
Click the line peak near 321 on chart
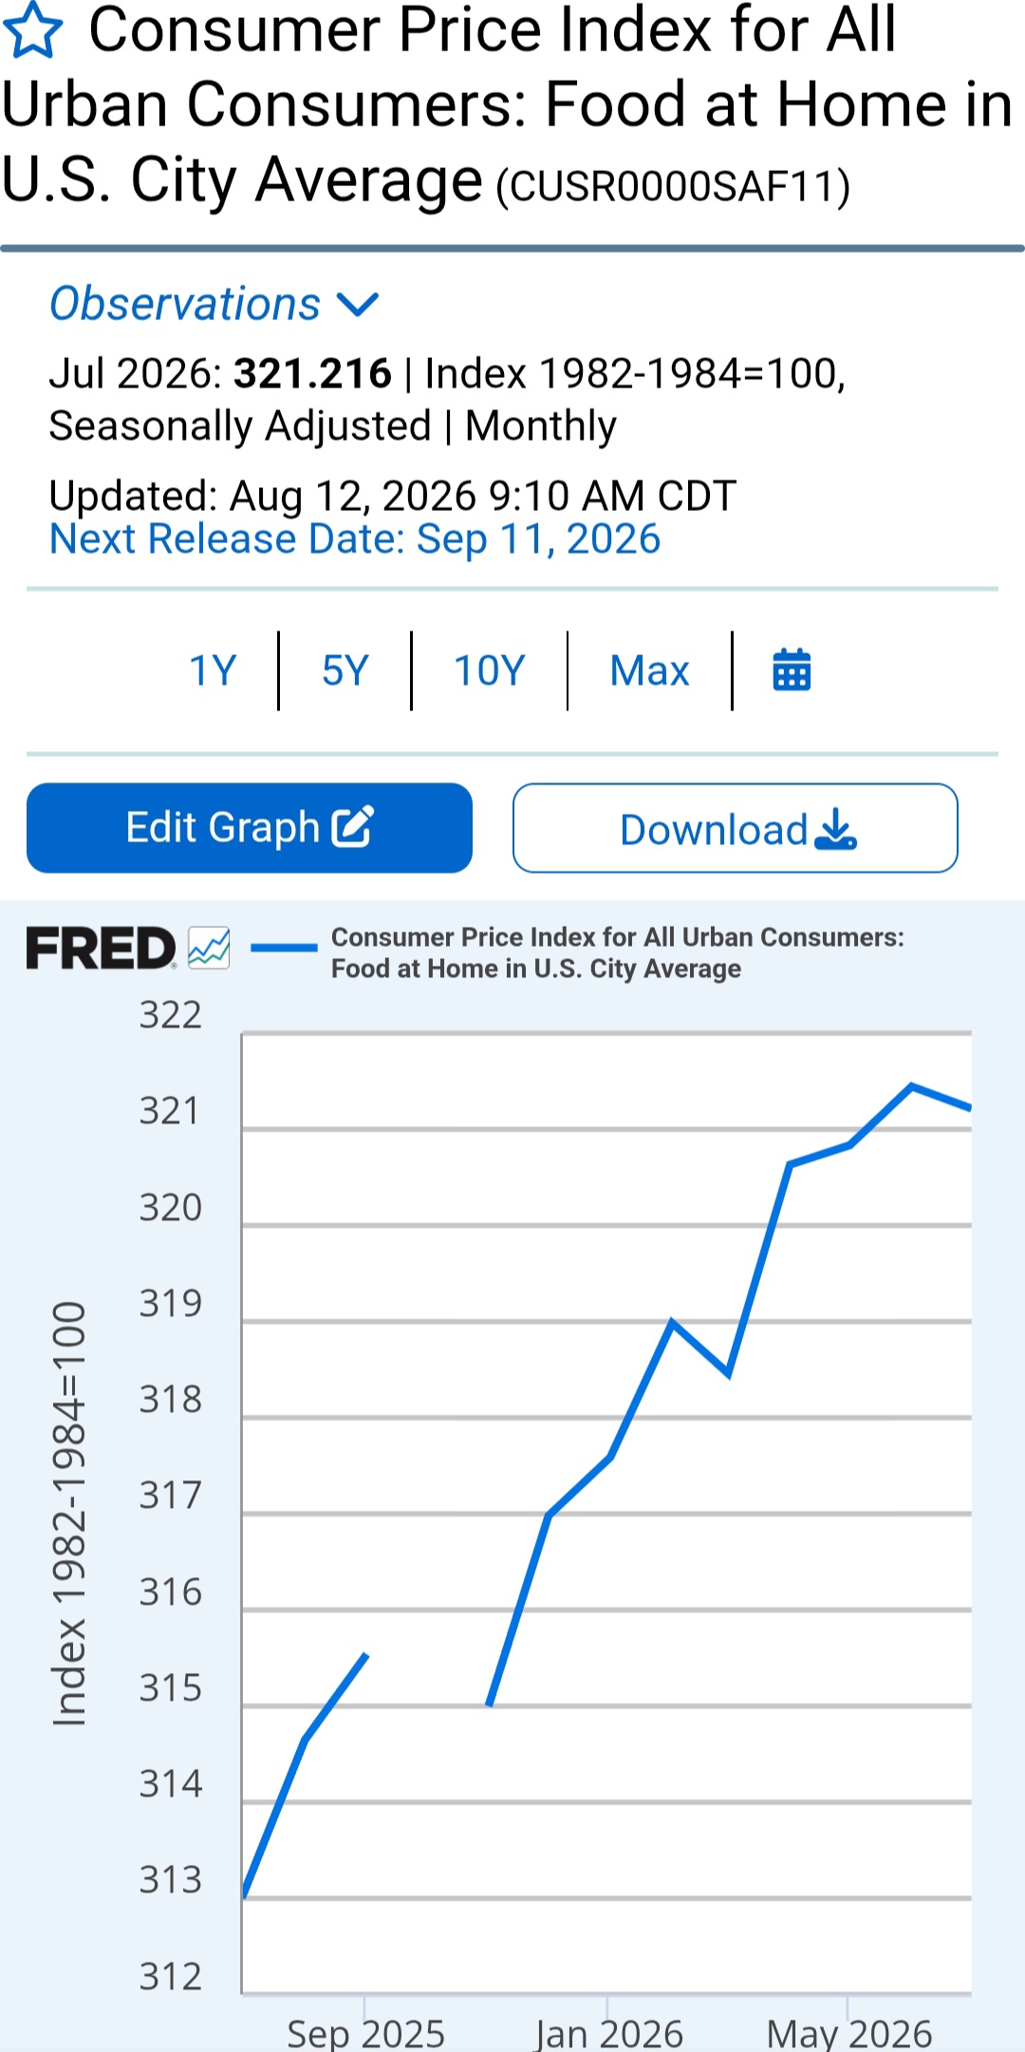point(911,1084)
